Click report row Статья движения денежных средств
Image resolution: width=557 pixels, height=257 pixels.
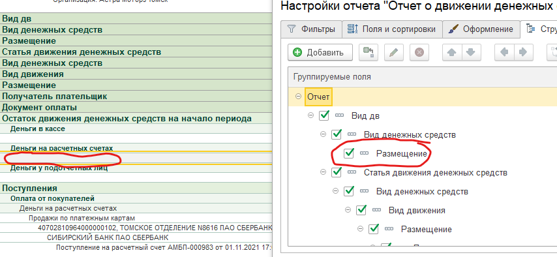pyautogui.click(x=136, y=52)
